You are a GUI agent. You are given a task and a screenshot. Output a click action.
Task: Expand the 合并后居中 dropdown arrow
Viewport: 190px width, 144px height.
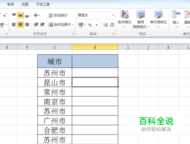[x=73, y=24]
